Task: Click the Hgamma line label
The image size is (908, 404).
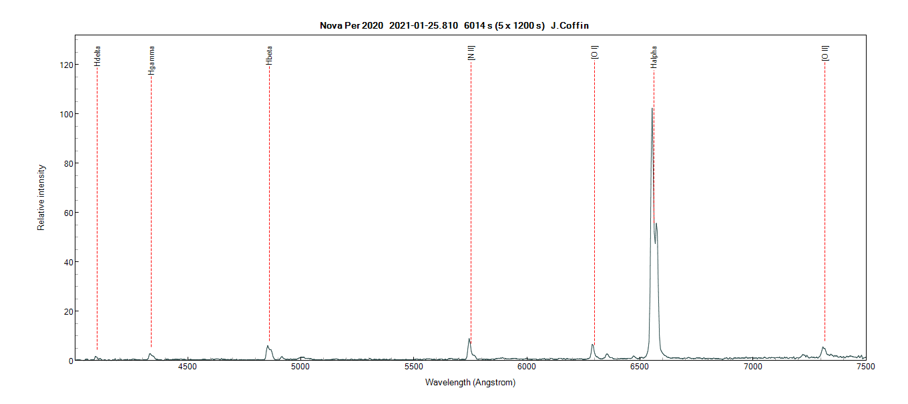Action: click(x=152, y=60)
